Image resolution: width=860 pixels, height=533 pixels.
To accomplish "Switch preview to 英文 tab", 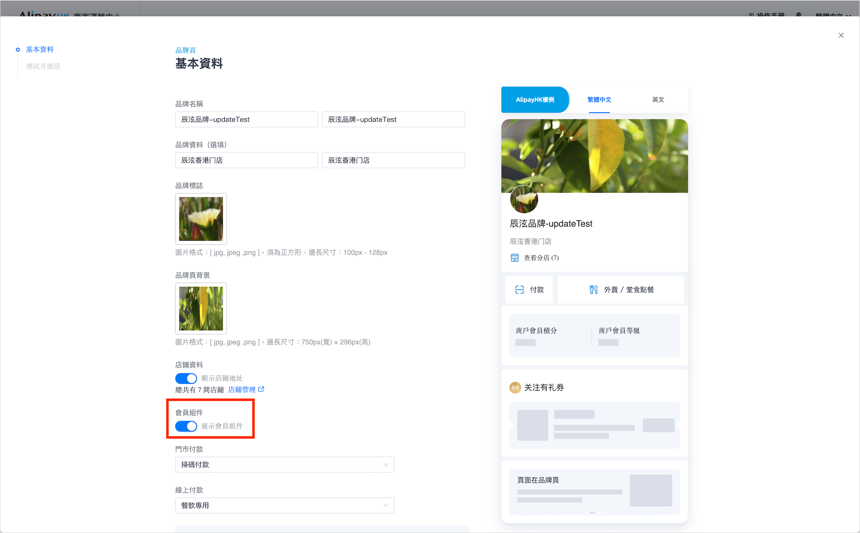I will pos(658,100).
